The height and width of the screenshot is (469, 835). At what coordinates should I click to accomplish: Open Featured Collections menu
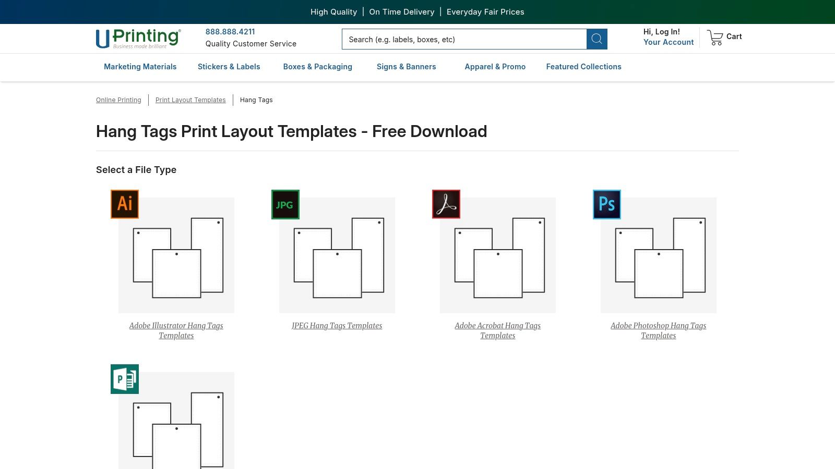[583, 67]
